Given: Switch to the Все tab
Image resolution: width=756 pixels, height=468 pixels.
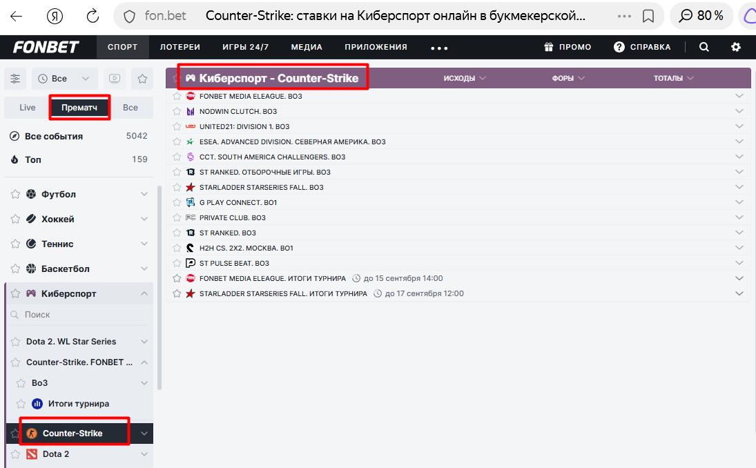Looking at the screenshot, I should (130, 108).
